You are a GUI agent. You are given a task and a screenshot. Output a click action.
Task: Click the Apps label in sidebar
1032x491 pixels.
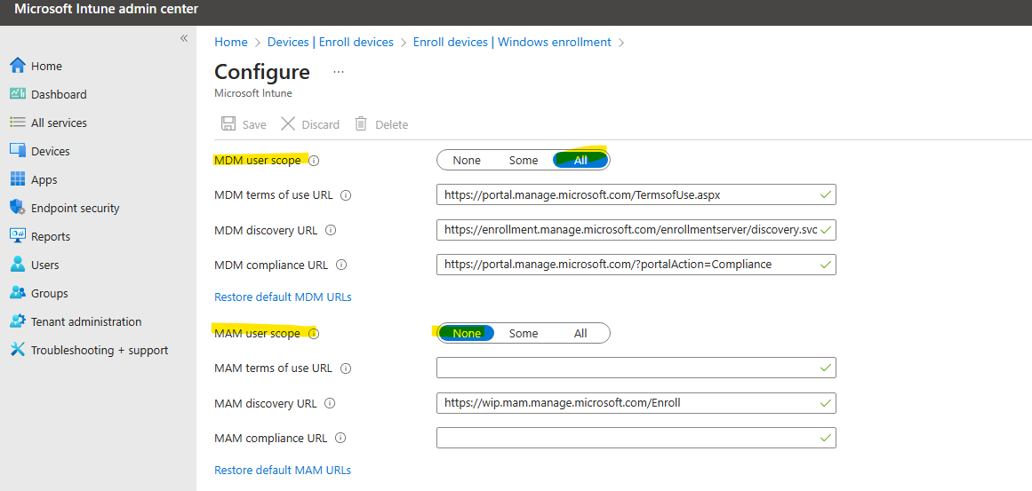(x=44, y=179)
